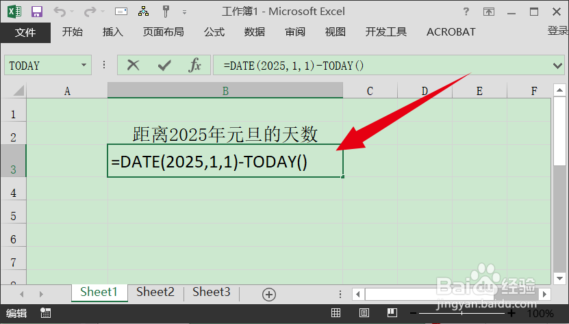Viewport: 569px width, 324px height.
Task: Switch to the 视图 ribbon tab
Action: (x=336, y=32)
